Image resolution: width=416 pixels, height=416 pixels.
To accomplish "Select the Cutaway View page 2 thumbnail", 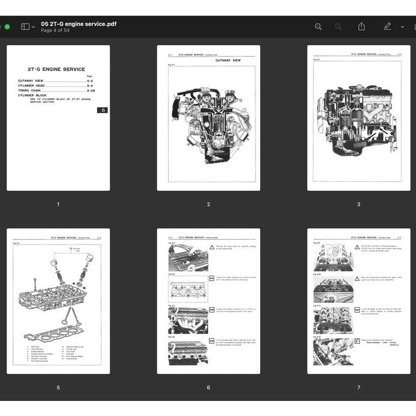I will click(208, 118).
